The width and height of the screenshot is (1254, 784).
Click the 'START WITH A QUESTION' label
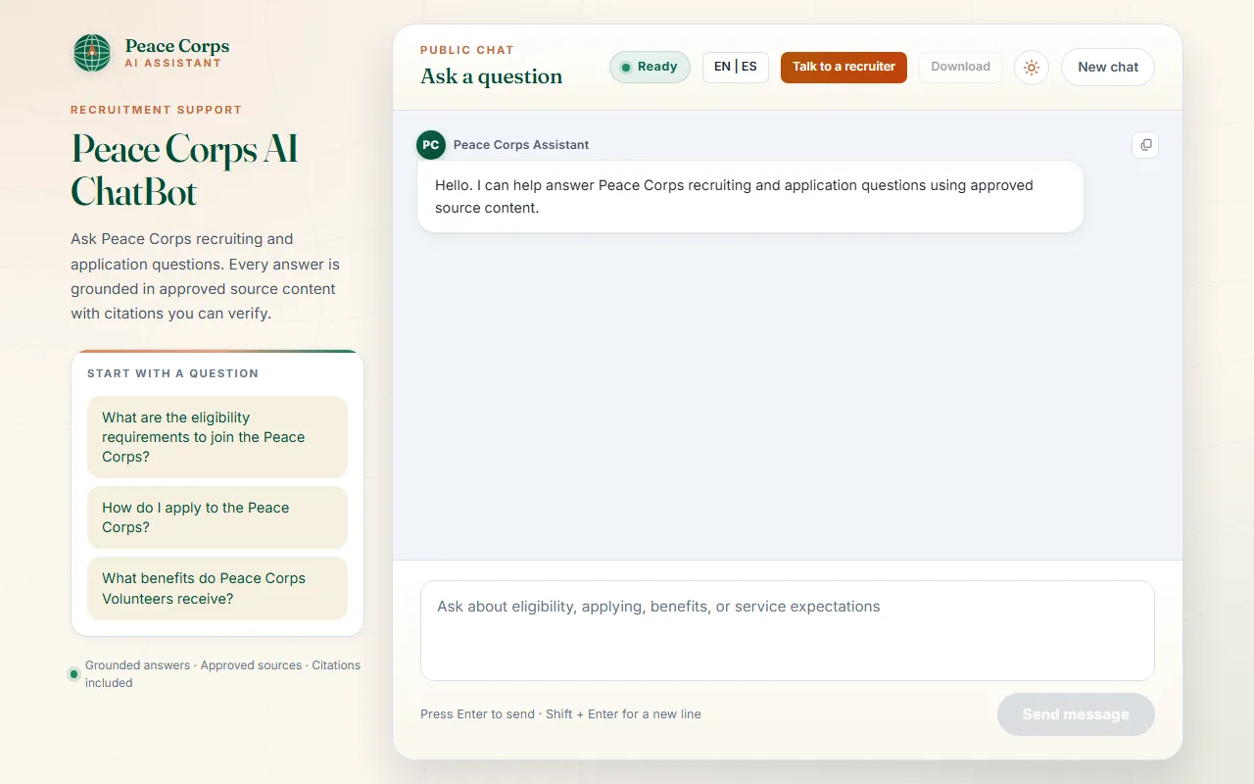[173, 373]
